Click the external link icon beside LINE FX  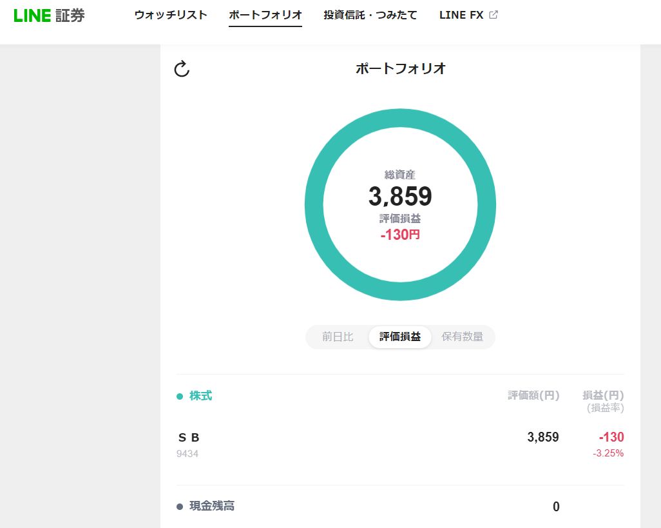click(493, 15)
